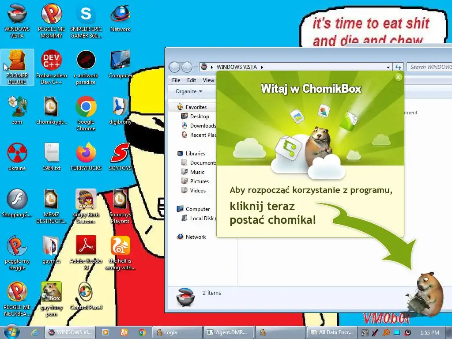Focus the Search WINDOWS VISTA field

pos(429,67)
